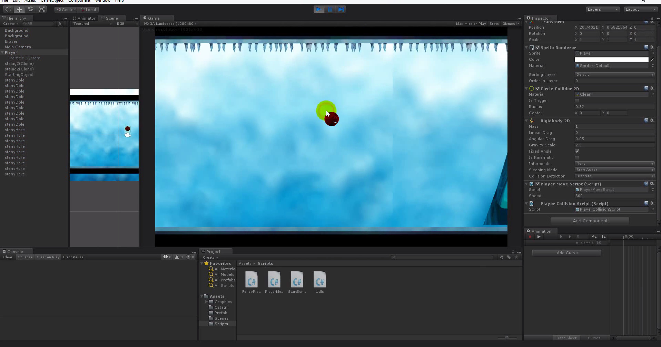Toggle the Fixed Angle checkbox

(x=577, y=151)
